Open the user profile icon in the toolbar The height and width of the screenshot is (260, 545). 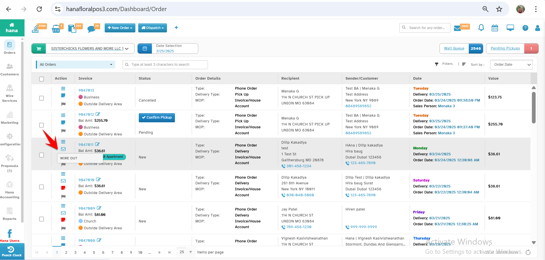pos(538,28)
